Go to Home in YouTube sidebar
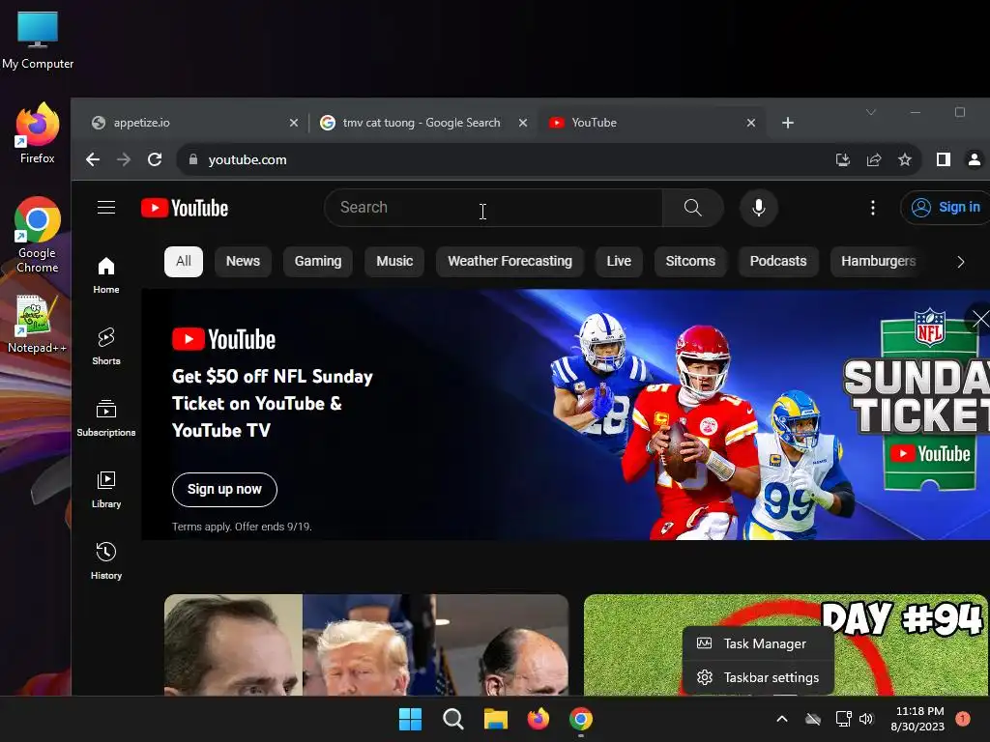 point(106,275)
